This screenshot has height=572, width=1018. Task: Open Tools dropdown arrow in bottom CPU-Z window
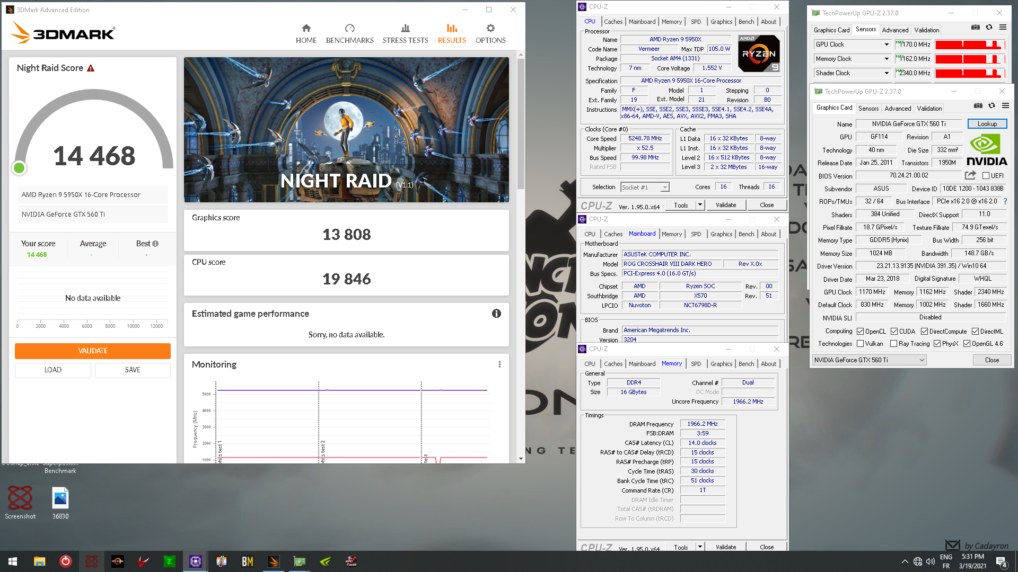pos(700,547)
